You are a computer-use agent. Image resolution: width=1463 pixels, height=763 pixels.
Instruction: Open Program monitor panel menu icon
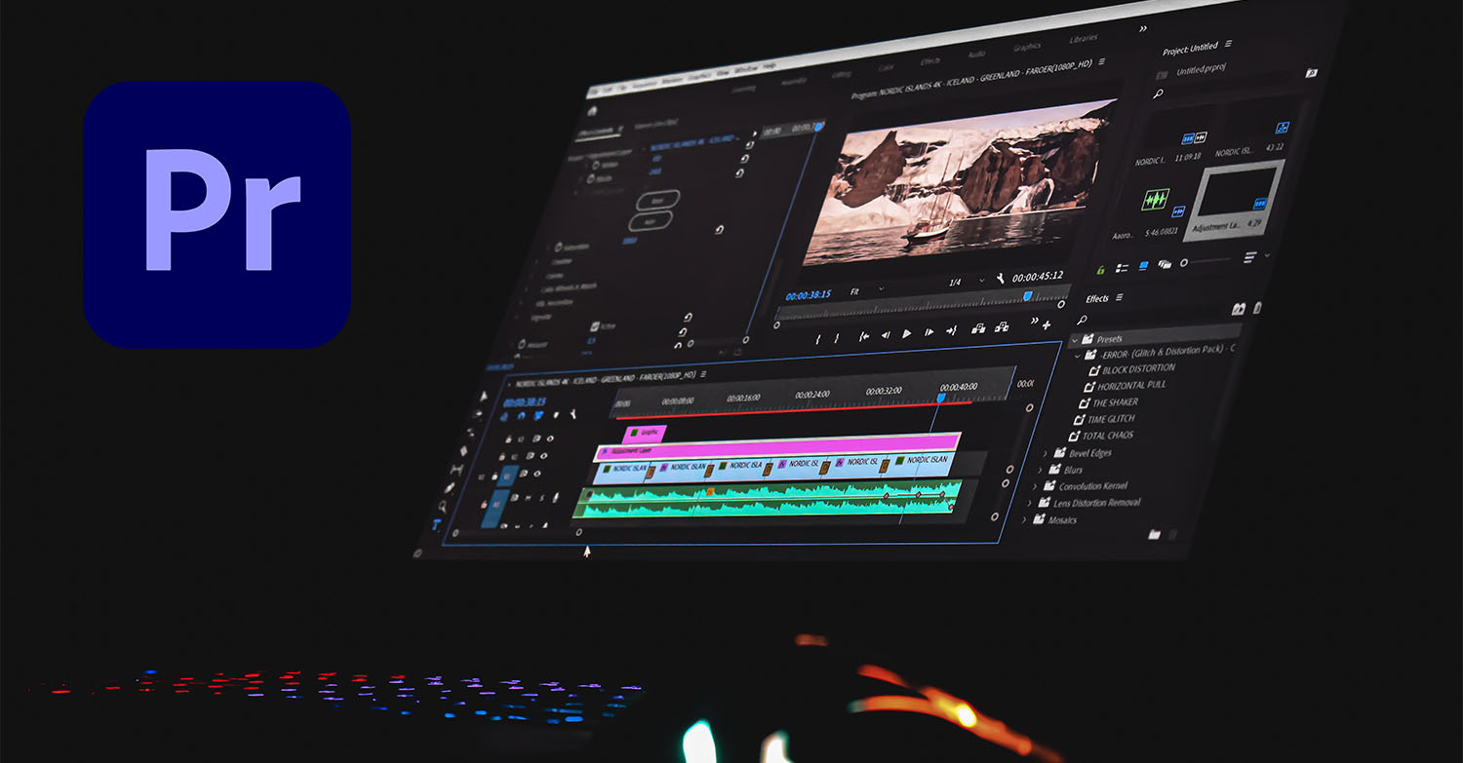click(x=1102, y=61)
